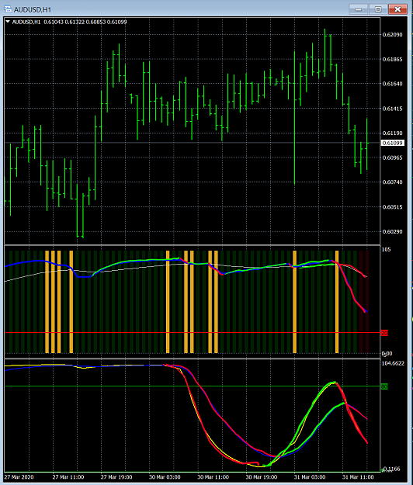Screen dimensions: 413x485
Task: Click the 30 Mar 11:00 time axis label
Action: click(x=213, y=477)
